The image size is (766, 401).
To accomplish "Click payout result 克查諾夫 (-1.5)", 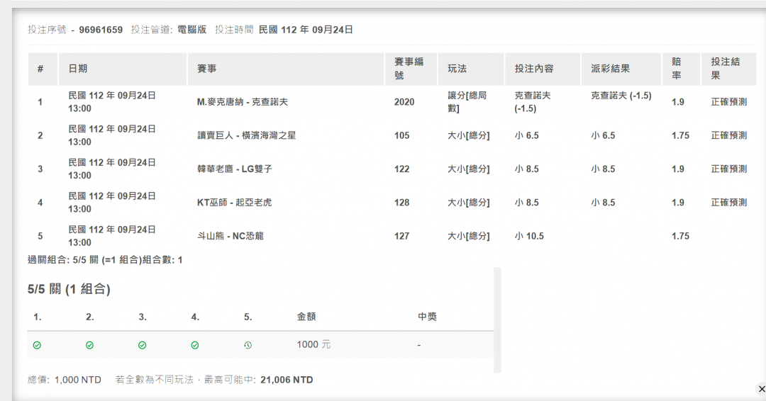I will (x=621, y=96).
